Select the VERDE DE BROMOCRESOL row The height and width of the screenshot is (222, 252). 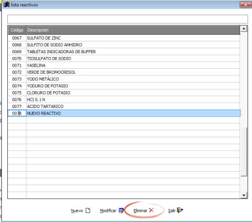click(124, 72)
